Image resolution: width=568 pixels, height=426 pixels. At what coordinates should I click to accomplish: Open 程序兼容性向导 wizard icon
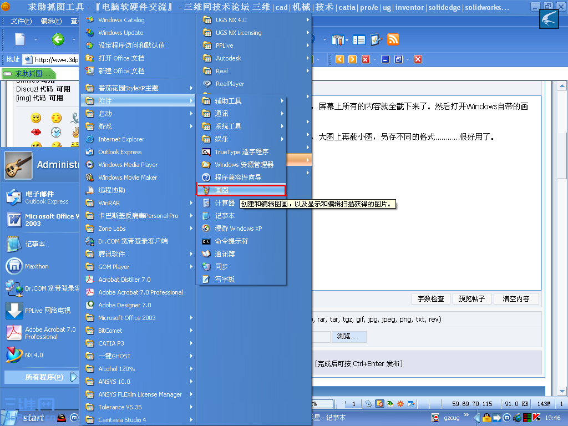[x=206, y=177]
